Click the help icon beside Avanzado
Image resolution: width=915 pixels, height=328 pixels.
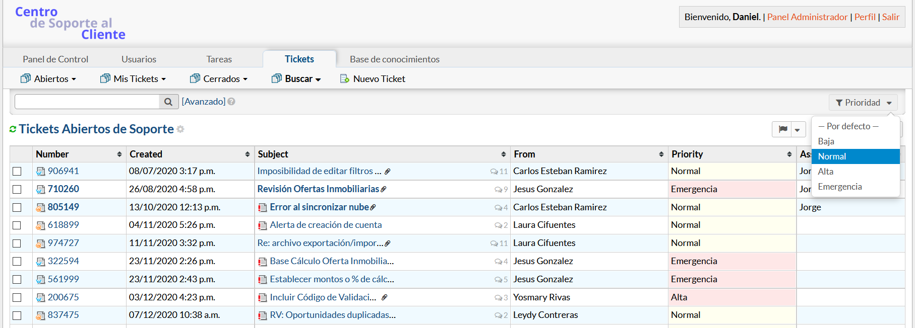tap(231, 102)
